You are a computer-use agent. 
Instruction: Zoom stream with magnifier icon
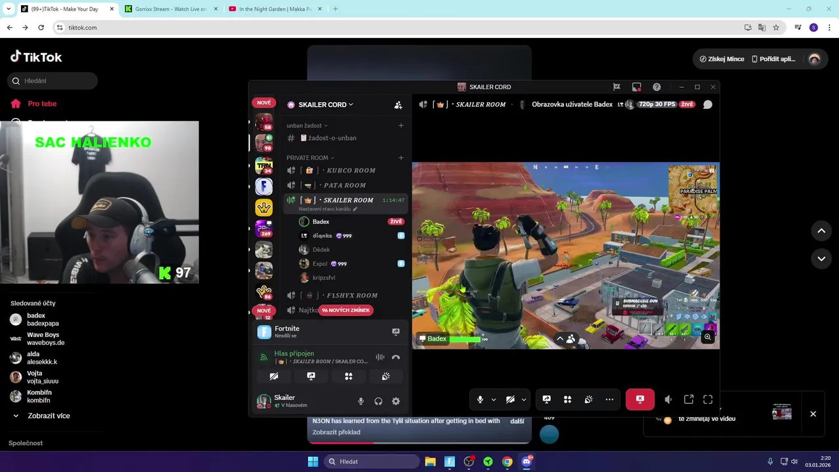pos(708,337)
